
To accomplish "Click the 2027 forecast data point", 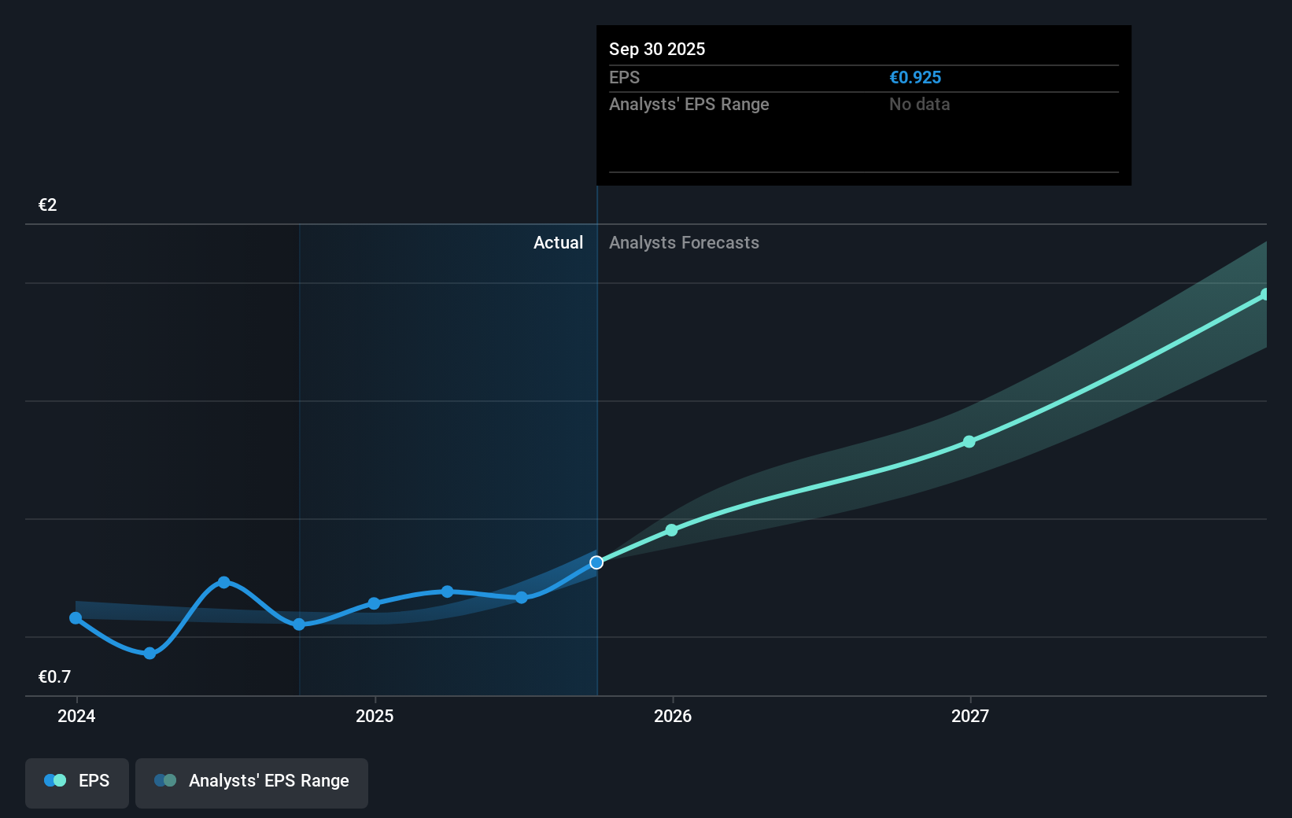I will [x=969, y=442].
